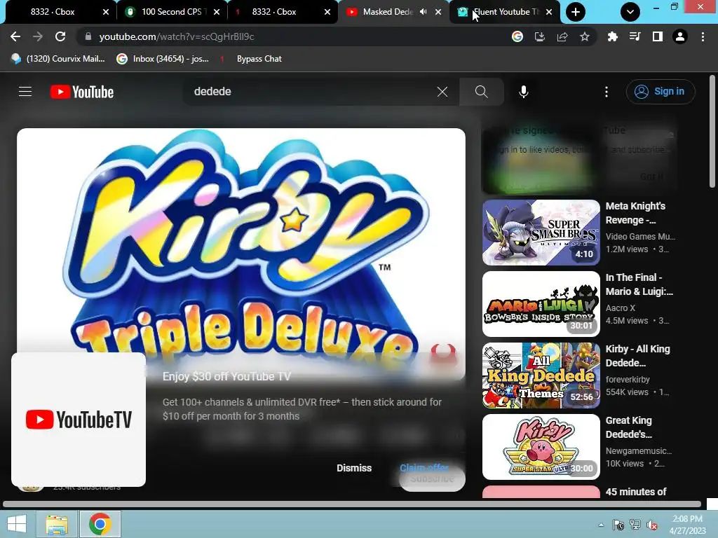The height and width of the screenshot is (538, 718).
Task: Click the Subscribe button
Action: pos(432,479)
